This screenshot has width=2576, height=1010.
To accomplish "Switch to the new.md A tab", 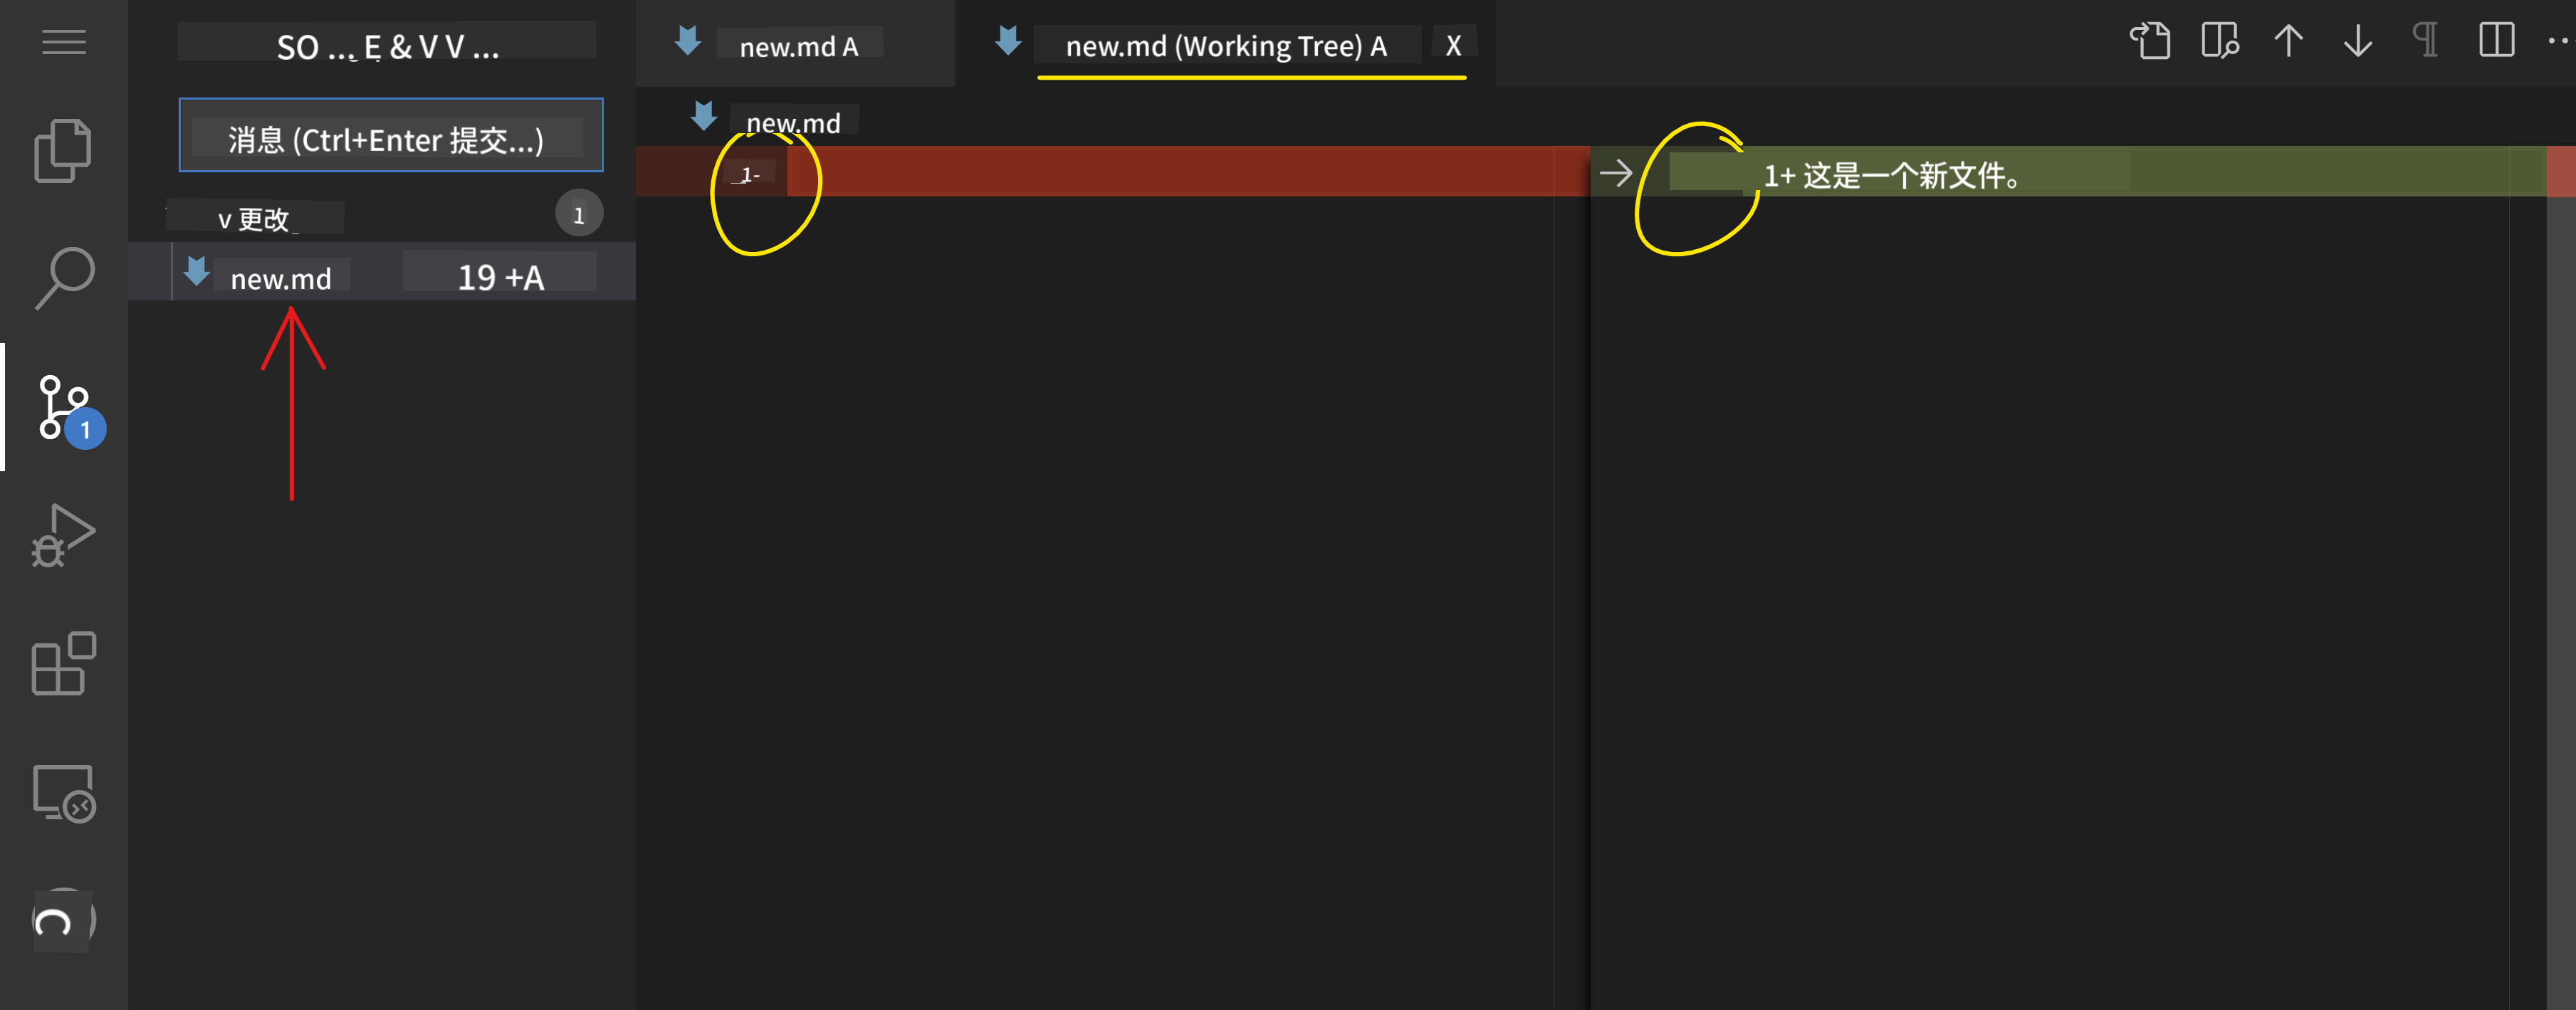I will click(797, 46).
